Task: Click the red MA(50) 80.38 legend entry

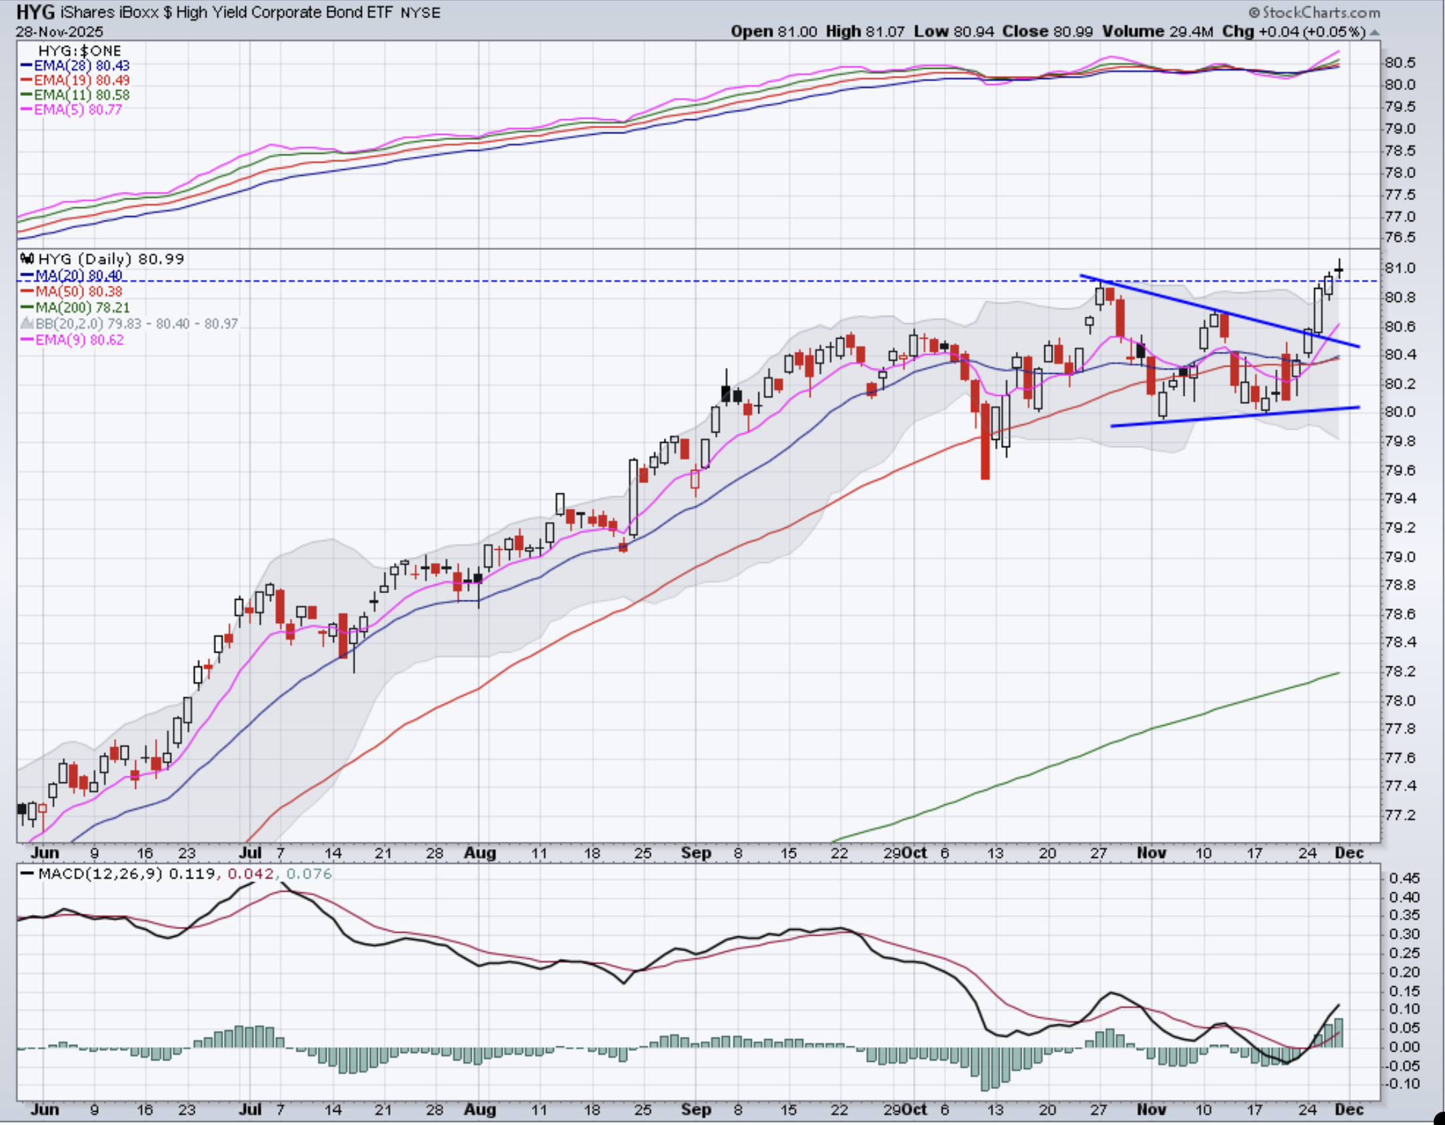Action: click(78, 291)
